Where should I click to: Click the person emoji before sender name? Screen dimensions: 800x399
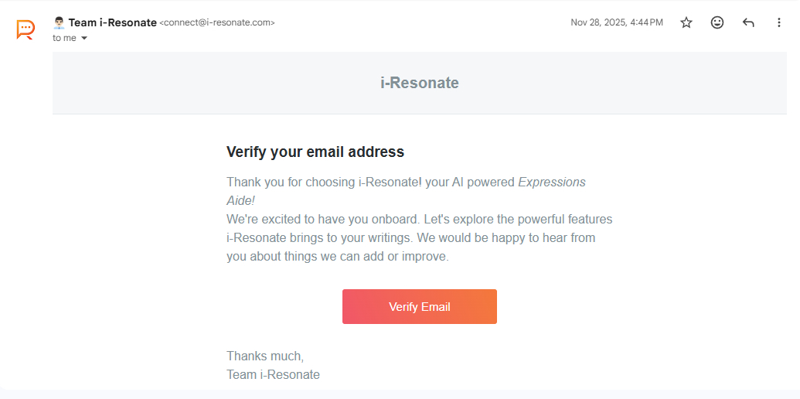coord(59,22)
